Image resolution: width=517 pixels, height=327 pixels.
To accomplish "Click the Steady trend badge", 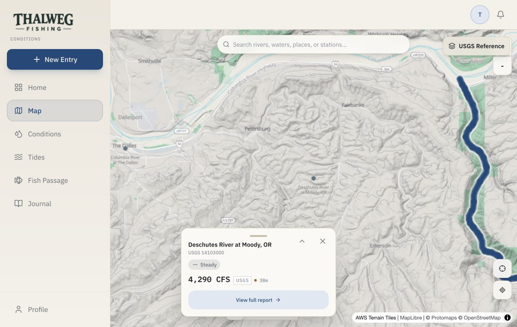I will [204, 265].
